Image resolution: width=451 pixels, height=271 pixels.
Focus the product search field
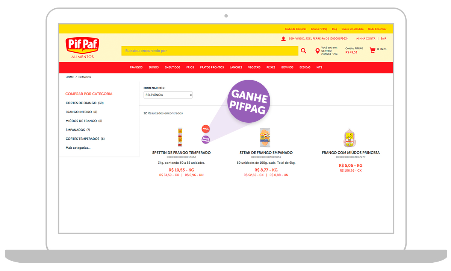tap(210, 51)
